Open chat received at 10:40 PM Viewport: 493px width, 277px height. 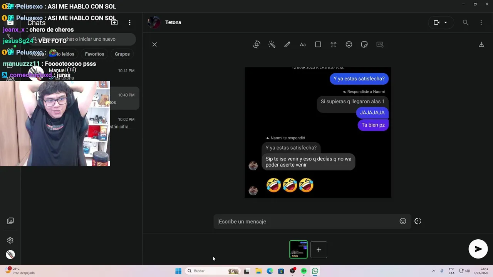point(81,98)
